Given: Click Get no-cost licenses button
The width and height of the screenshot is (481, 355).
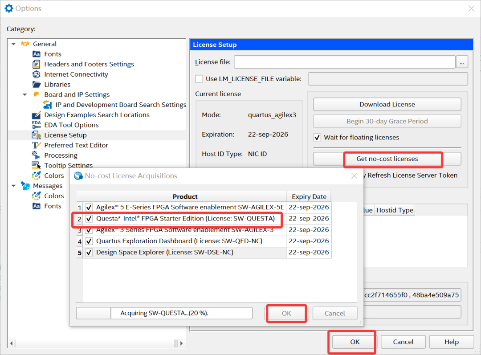Looking at the screenshot, I should (387, 159).
